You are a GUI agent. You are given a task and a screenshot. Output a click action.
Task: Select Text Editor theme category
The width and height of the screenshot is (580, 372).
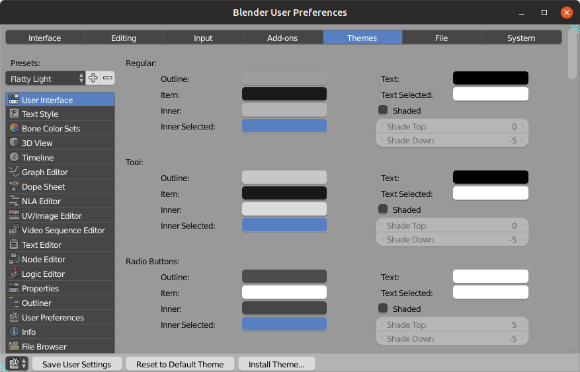(60, 244)
